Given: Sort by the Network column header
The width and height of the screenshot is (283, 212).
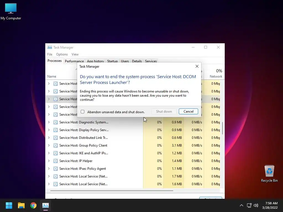Looking at the screenshot, I should point(216,76).
